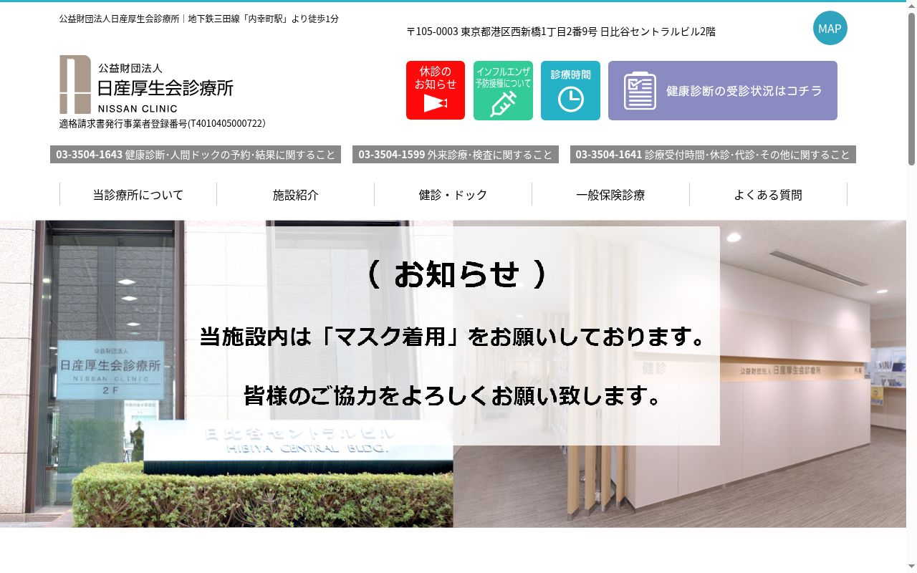The width and height of the screenshot is (917, 573).
Task: Open 一般保険診療 menu item
Action: [x=610, y=194]
